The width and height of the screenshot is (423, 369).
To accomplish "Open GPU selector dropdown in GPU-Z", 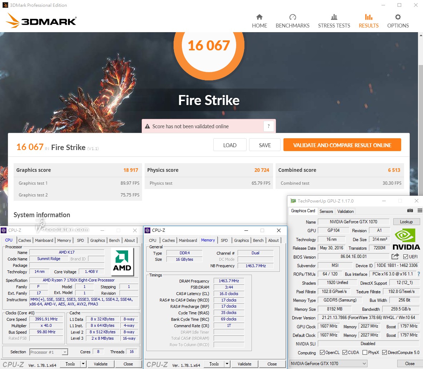I will 328,364.
